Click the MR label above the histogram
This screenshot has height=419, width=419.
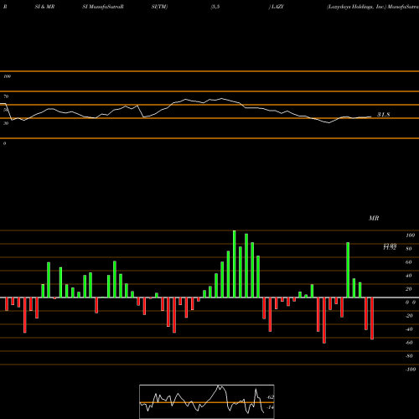(374, 218)
